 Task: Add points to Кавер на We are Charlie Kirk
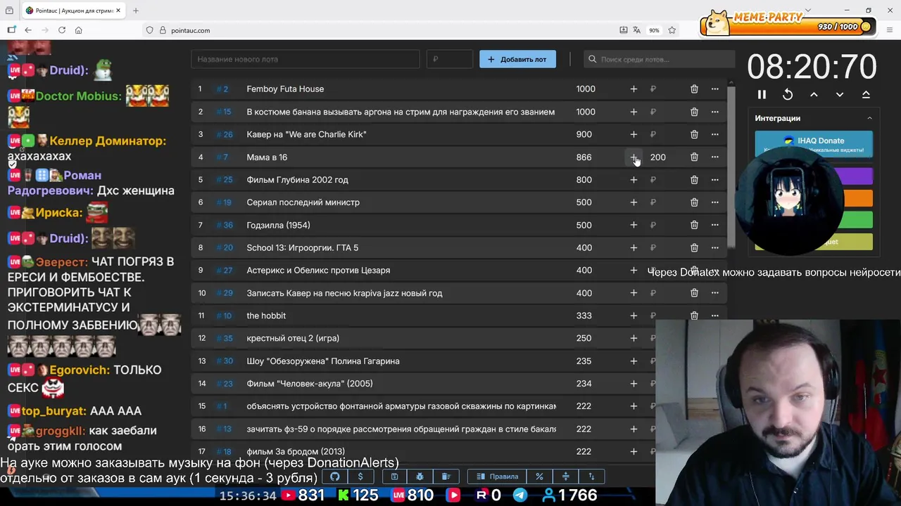[x=634, y=134]
